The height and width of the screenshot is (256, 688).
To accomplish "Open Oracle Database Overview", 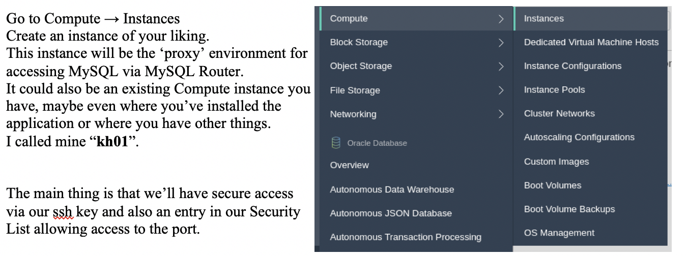I will pyautogui.click(x=349, y=165).
